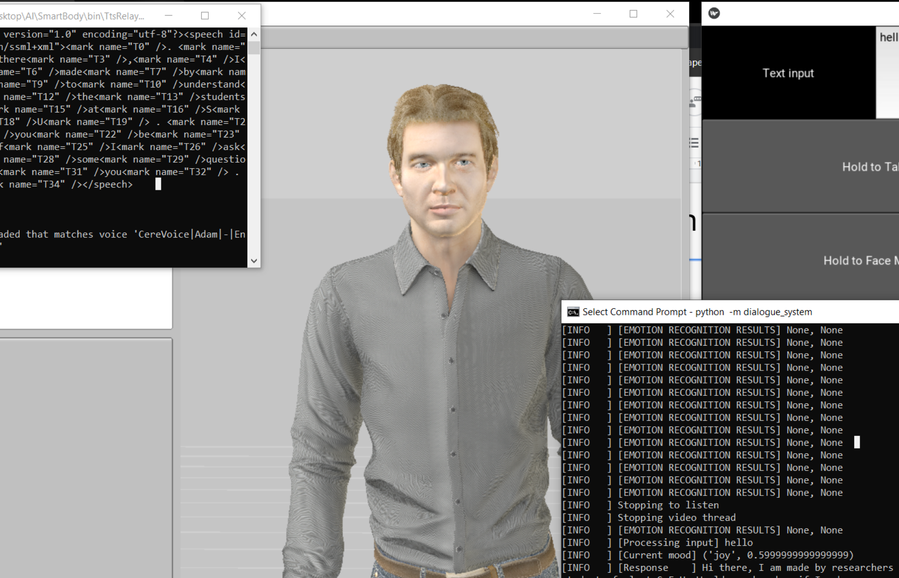Click the '[Current mood]' joy log line
Viewport: 899px width, 578px height.
708,555
